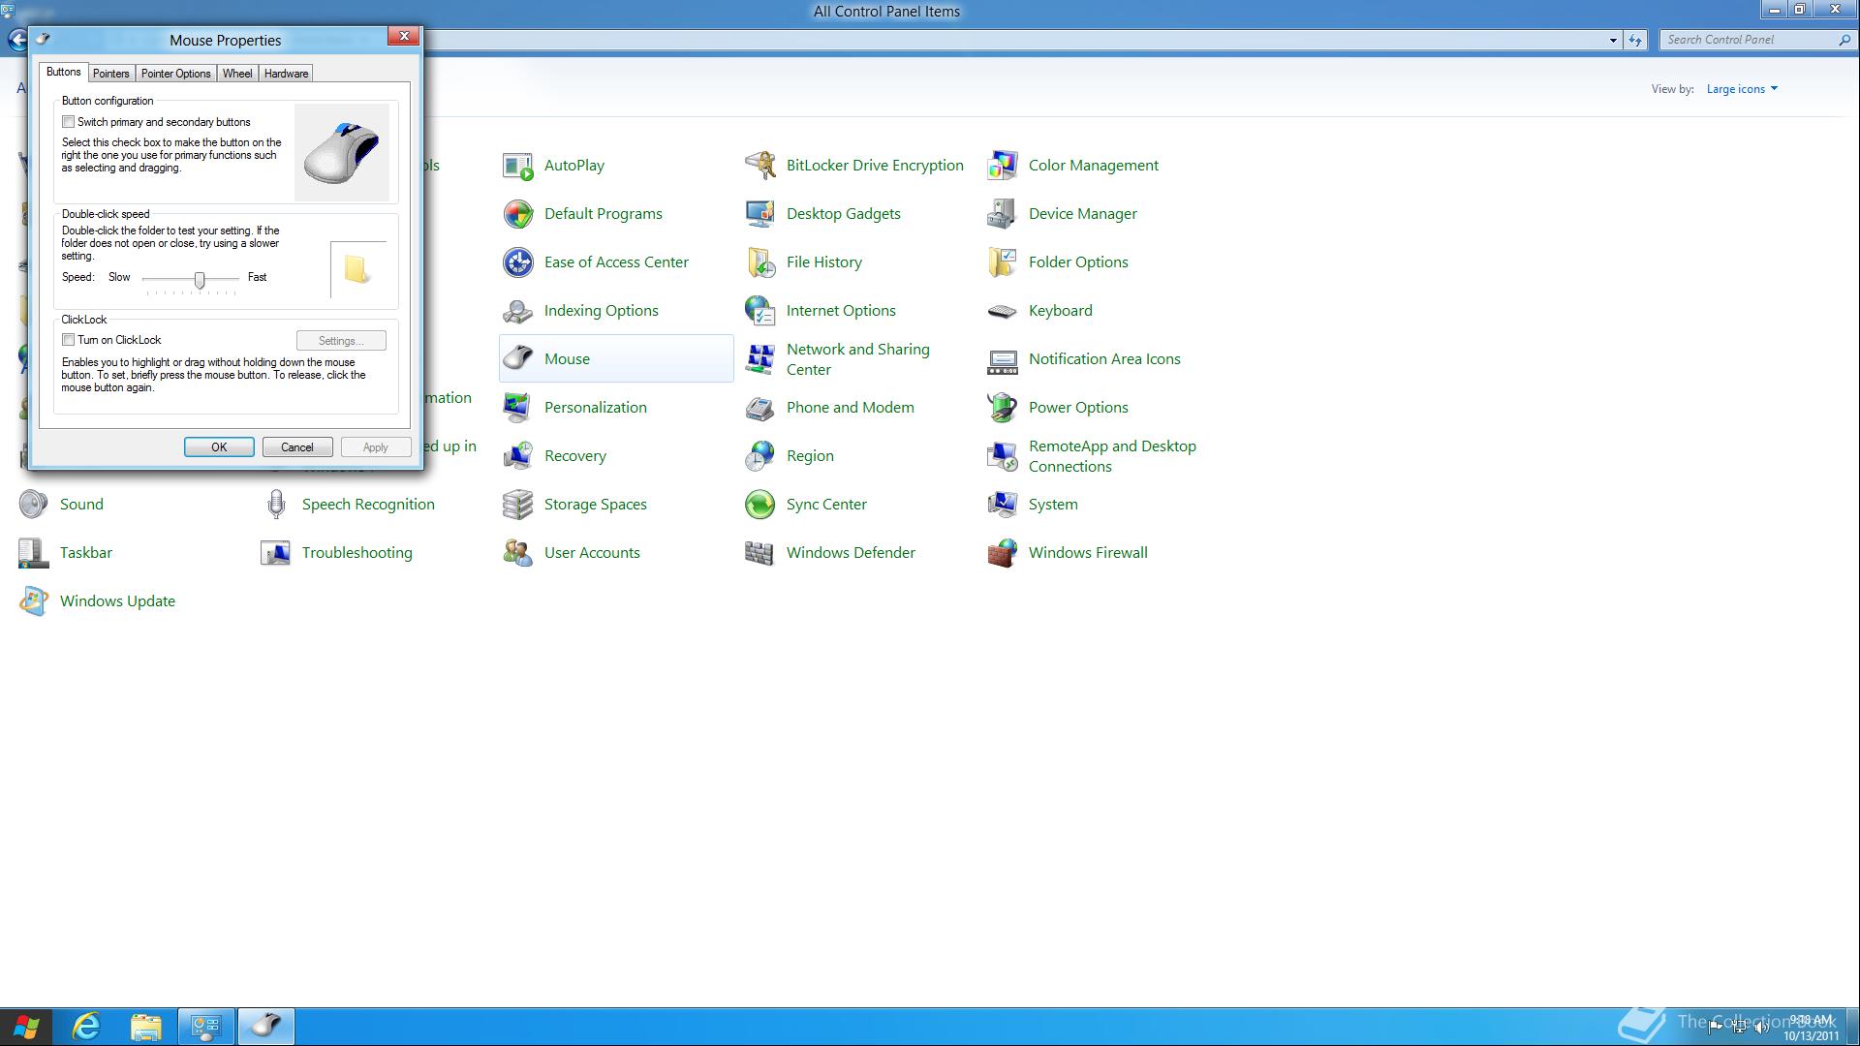The width and height of the screenshot is (1860, 1046).
Task: Select the Mouse icon in Control Panel
Action: (518, 359)
